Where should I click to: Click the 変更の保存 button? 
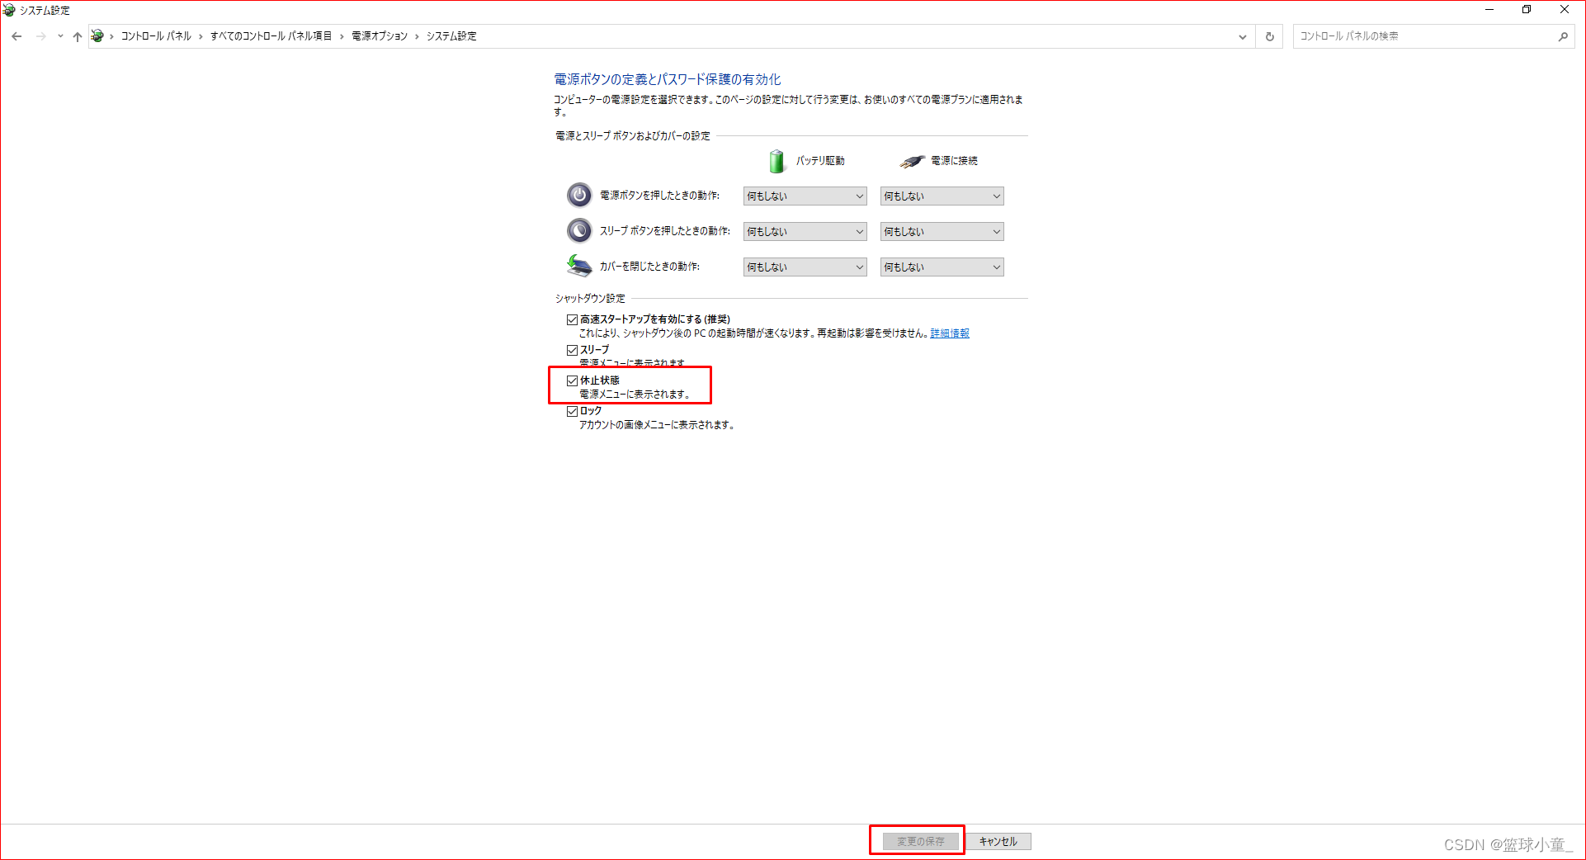click(921, 841)
